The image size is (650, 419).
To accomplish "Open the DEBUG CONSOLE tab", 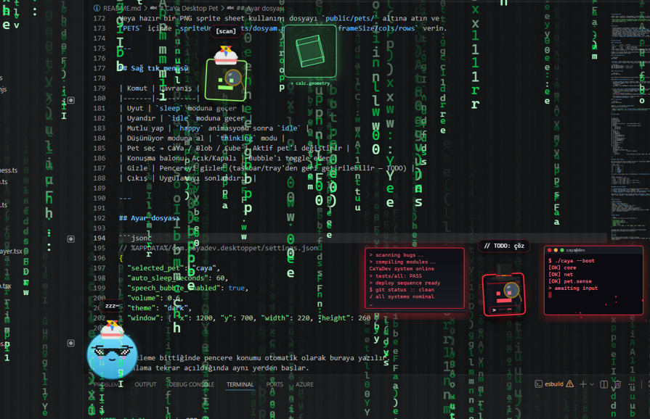I will tap(192, 384).
